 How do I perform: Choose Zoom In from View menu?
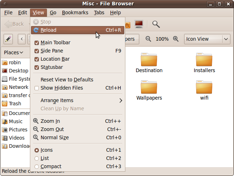coord(78,121)
